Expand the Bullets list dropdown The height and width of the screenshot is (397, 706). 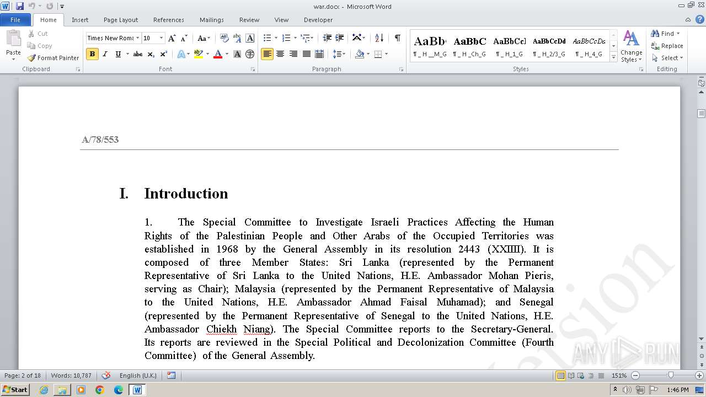click(276, 38)
